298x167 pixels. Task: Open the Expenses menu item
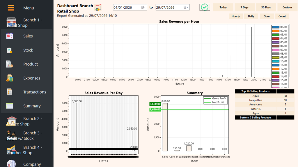[26, 78]
